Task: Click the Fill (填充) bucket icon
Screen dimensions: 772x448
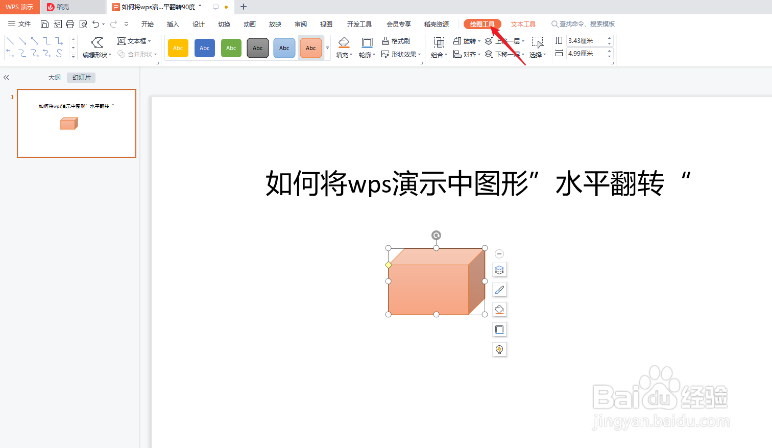Action: click(344, 42)
